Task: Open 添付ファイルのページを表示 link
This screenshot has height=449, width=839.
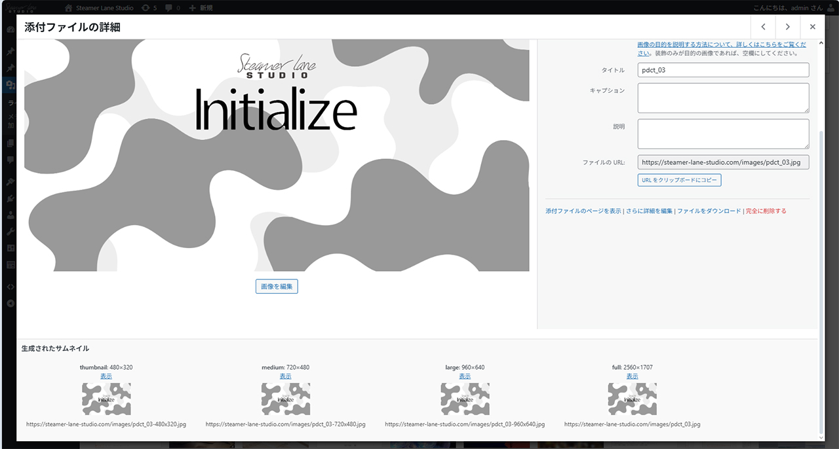Action: [583, 211]
